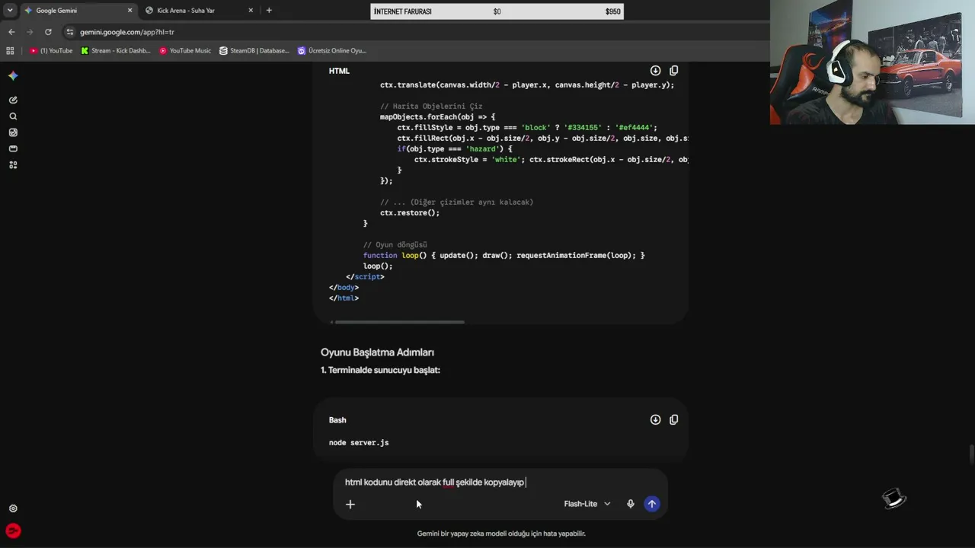Download the Bash code block

click(655, 419)
